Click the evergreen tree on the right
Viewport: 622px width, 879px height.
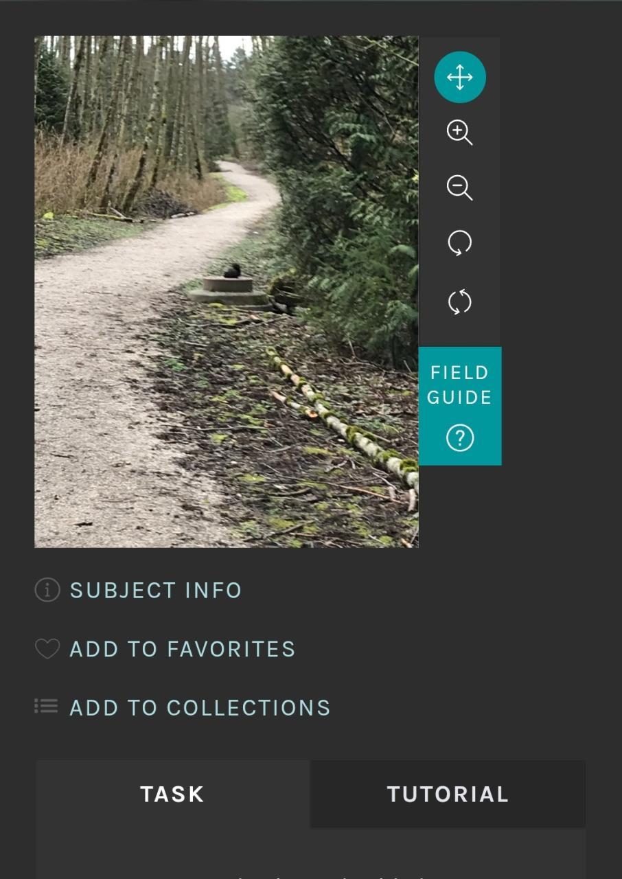(343, 172)
